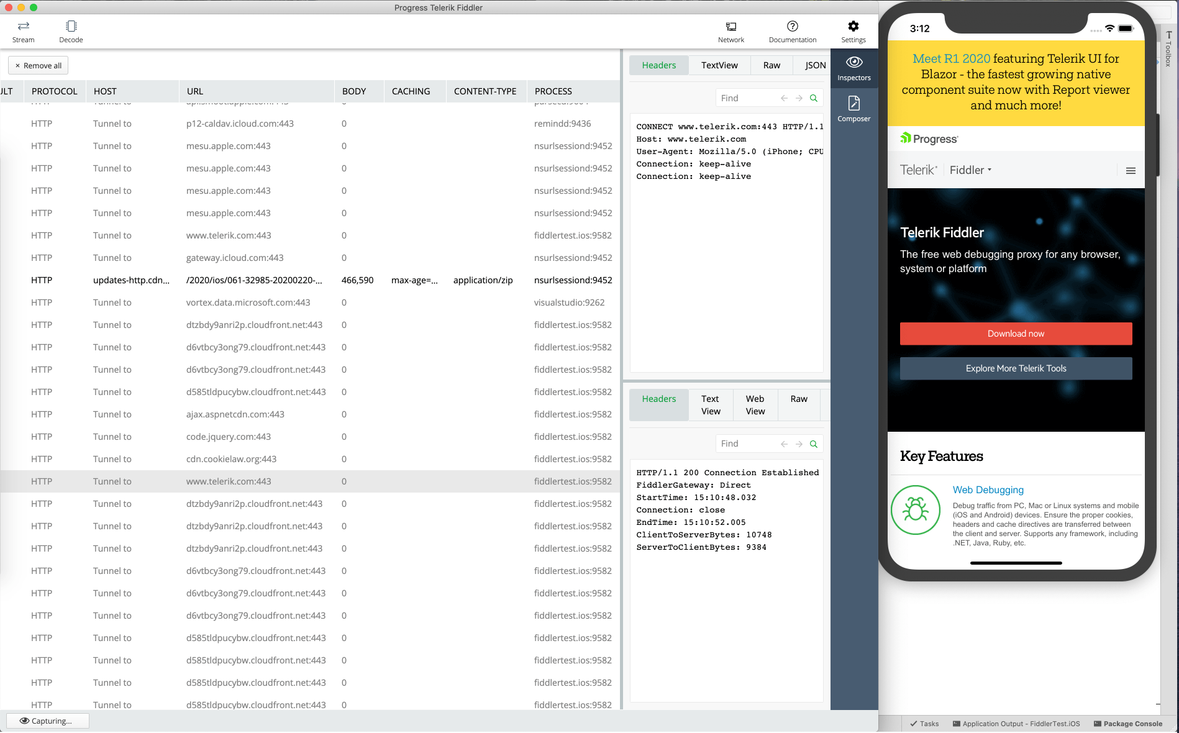Click the visualstudio:9262 process cell
The height and width of the screenshot is (733, 1179).
(569, 303)
